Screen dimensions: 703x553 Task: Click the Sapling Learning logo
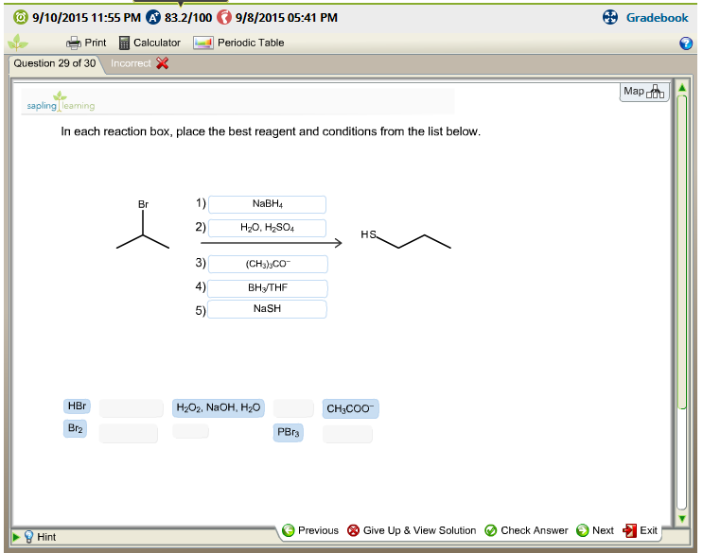61,102
